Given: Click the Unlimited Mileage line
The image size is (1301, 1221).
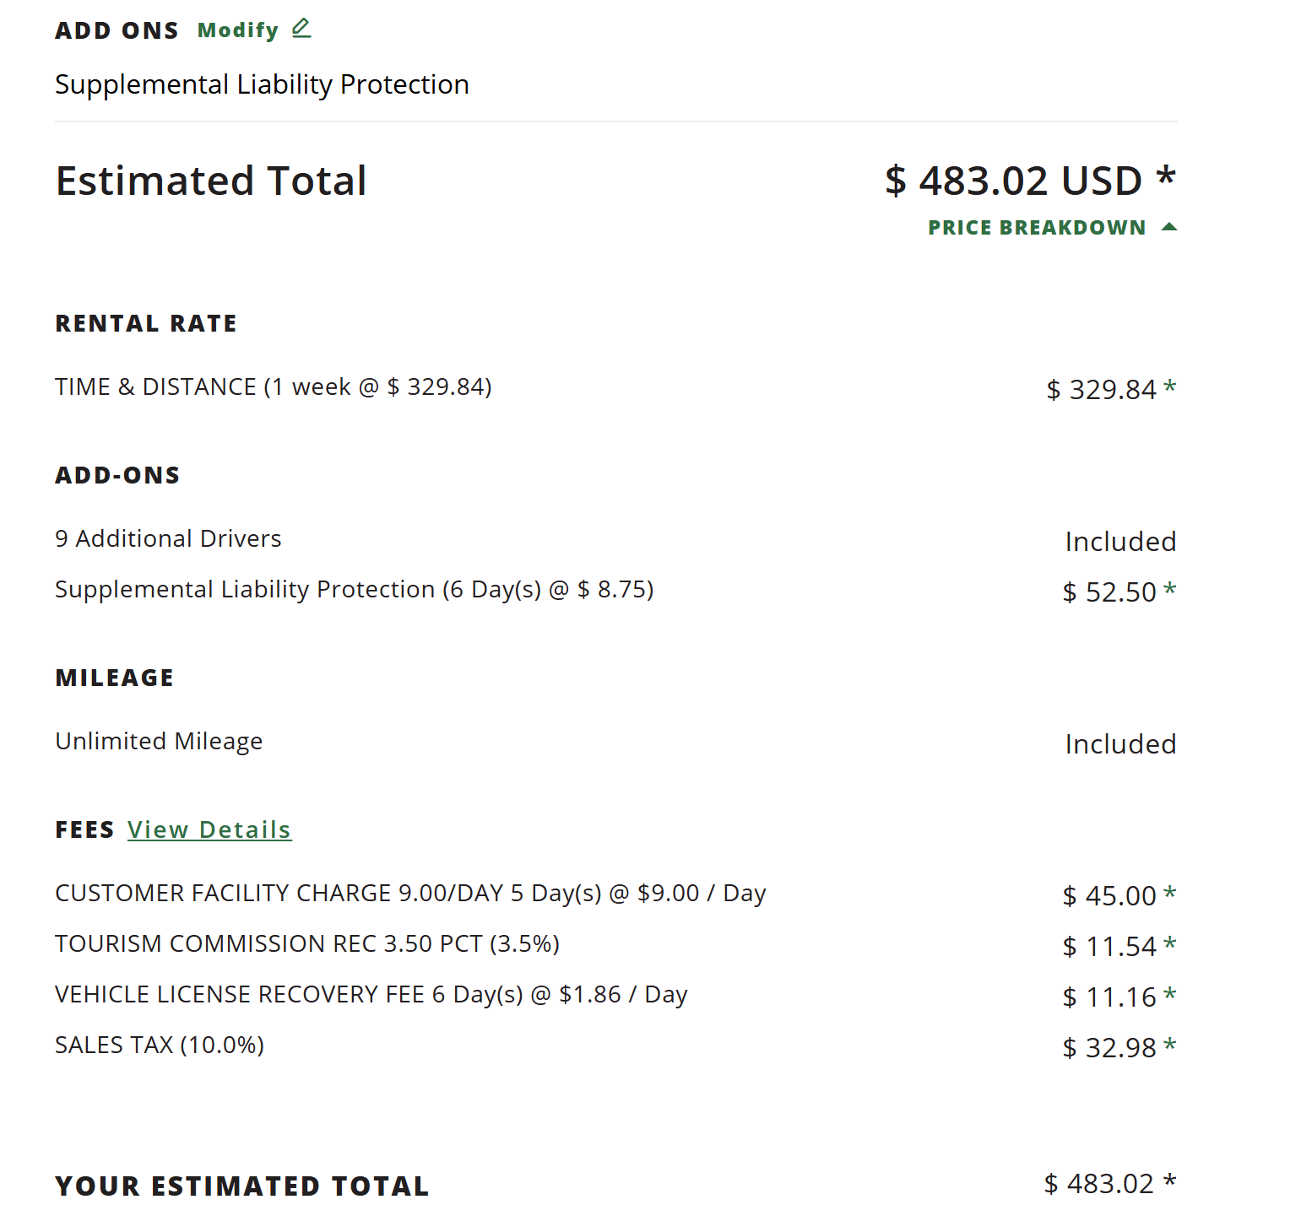Looking at the screenshot, I should (x=159, y=741).
